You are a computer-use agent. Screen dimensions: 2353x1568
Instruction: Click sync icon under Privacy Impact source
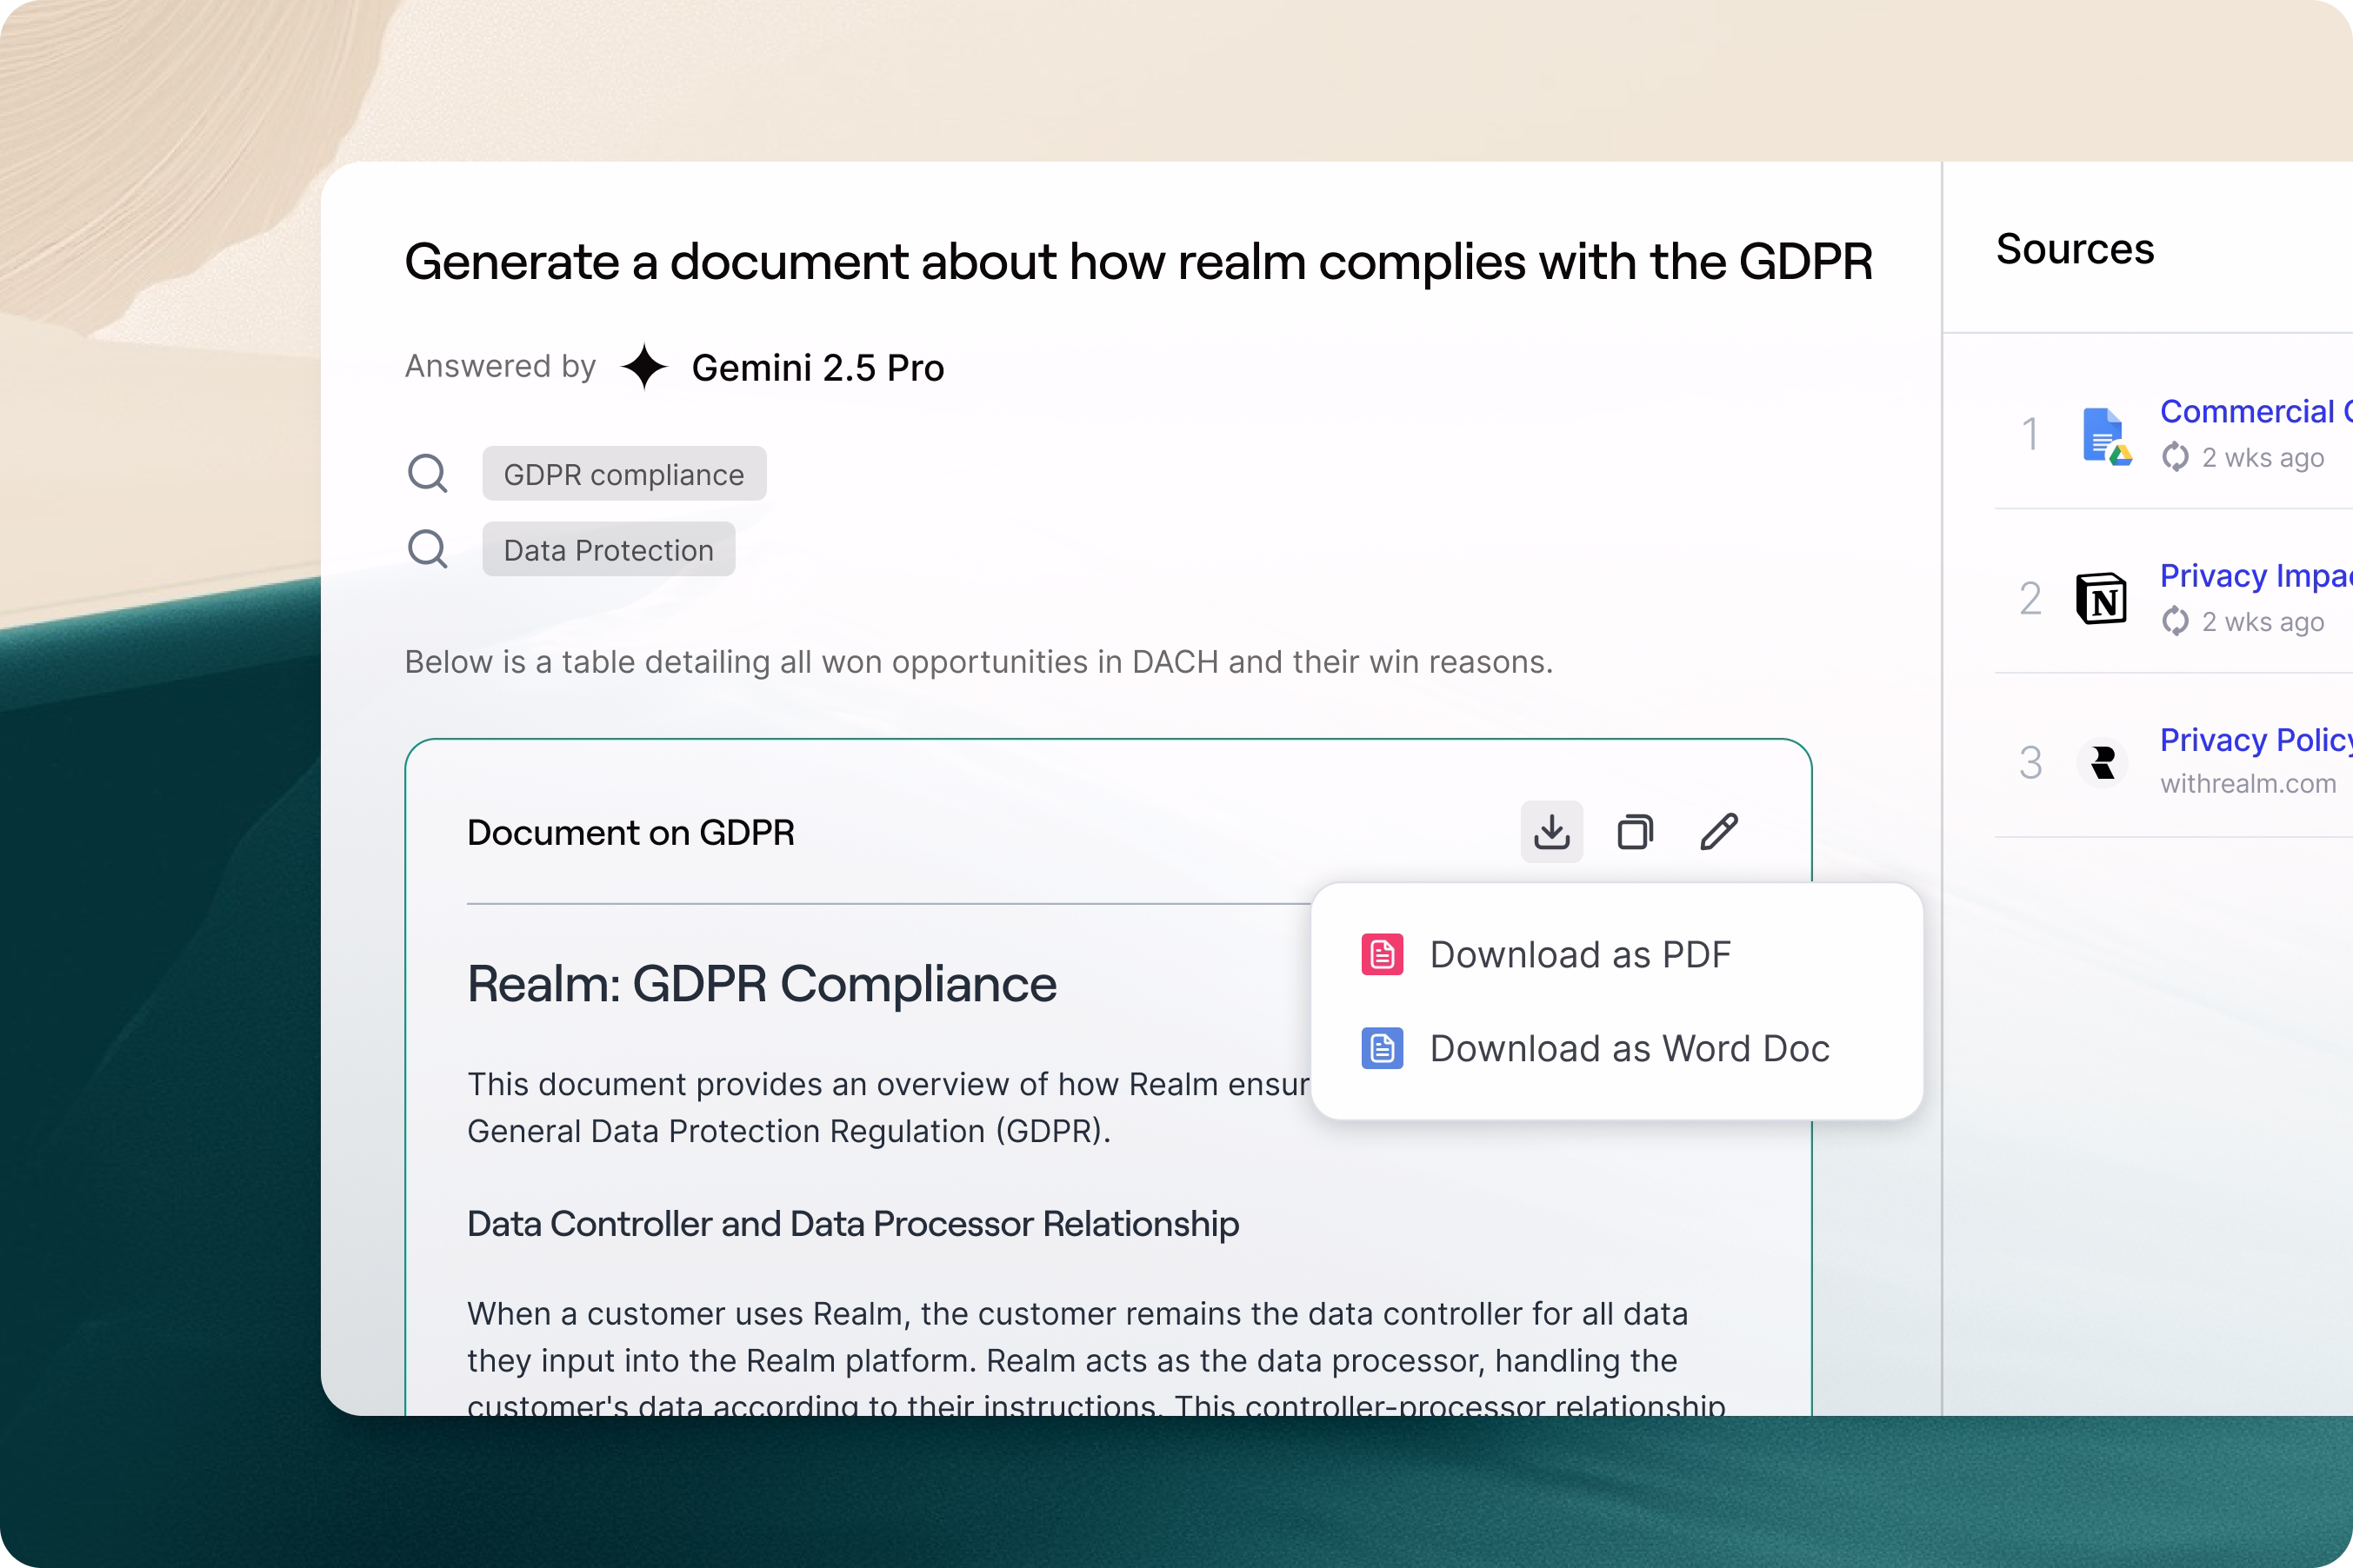point(2175,622)
